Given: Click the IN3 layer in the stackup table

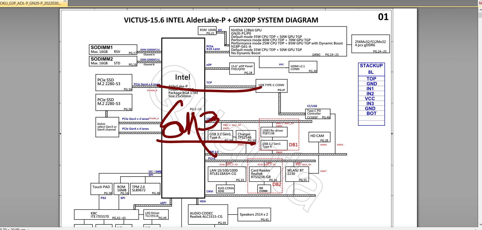Looking at the screenshot, I should tap(370, 104).
